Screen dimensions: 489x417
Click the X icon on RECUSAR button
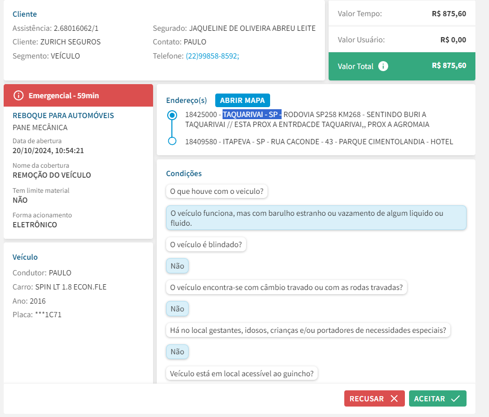394,399
